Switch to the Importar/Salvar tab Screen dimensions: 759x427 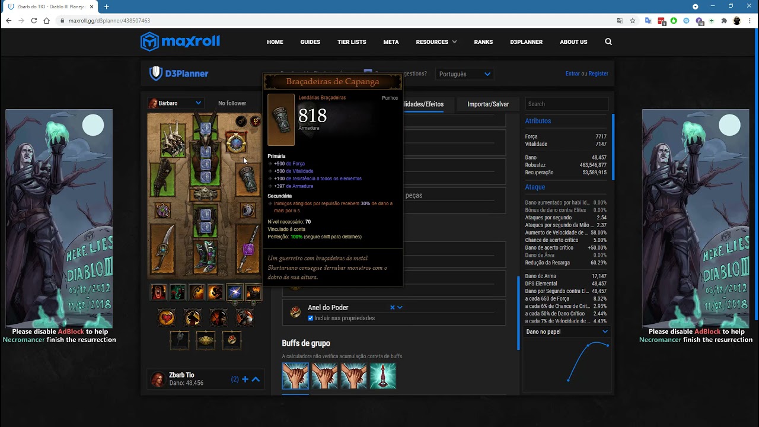[488, 104]
